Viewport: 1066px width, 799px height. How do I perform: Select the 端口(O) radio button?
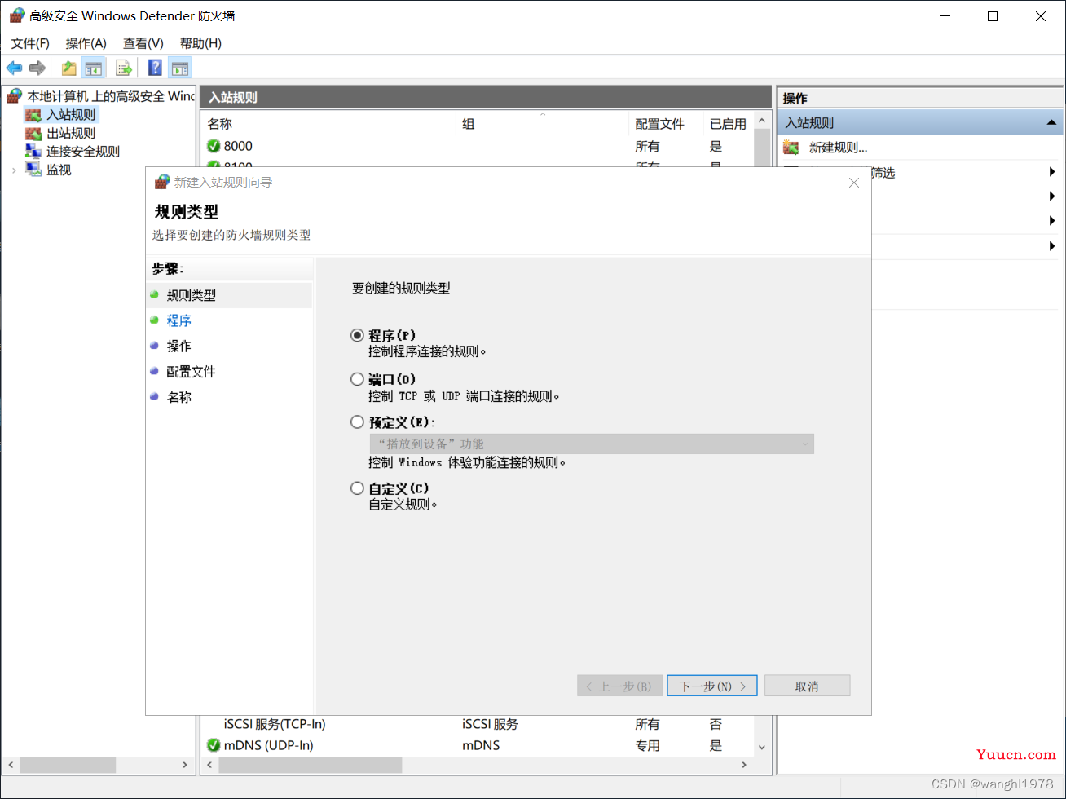357,379
